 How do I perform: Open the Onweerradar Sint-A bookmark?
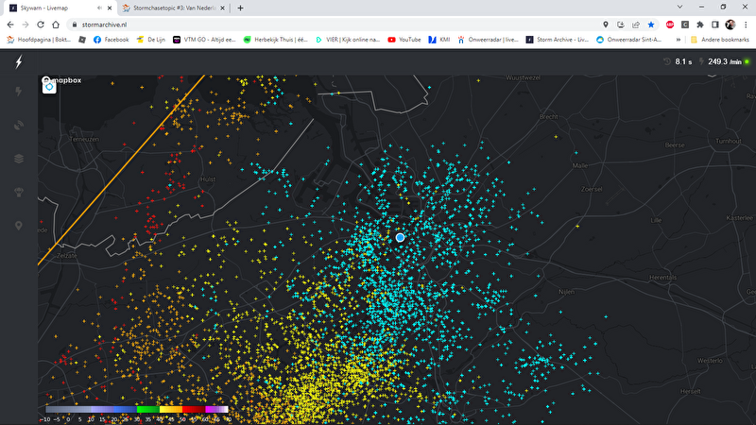(629, 40)
